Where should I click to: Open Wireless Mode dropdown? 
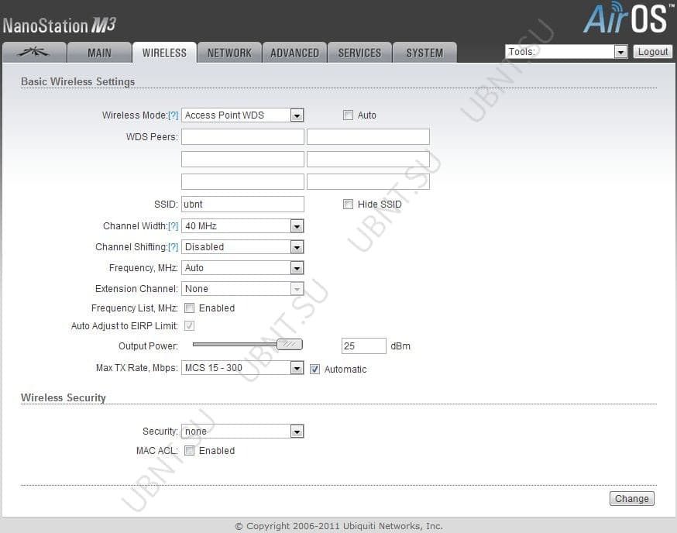tap(242, 115)
